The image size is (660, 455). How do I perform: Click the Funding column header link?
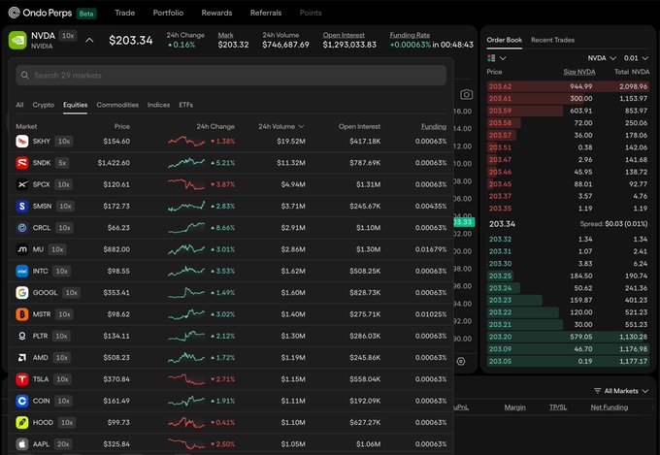(x=434, y=127)
